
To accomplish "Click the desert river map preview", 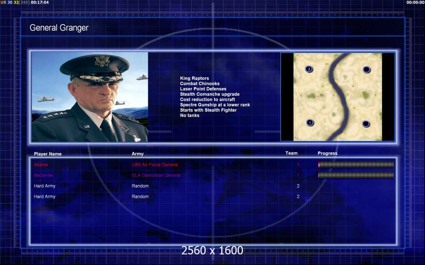I will (338, 97).
